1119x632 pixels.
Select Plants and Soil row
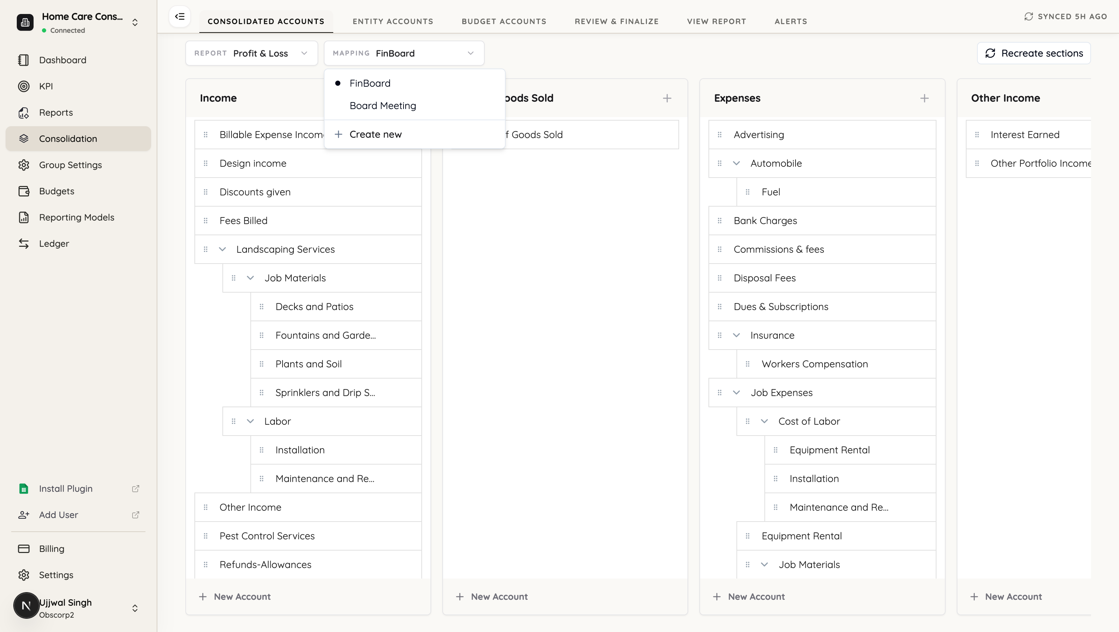click(x=336, y=364)
